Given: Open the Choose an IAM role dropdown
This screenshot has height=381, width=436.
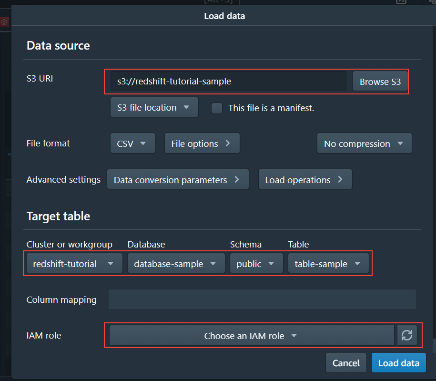Looking at the screenshot, I should pos(252,335).
